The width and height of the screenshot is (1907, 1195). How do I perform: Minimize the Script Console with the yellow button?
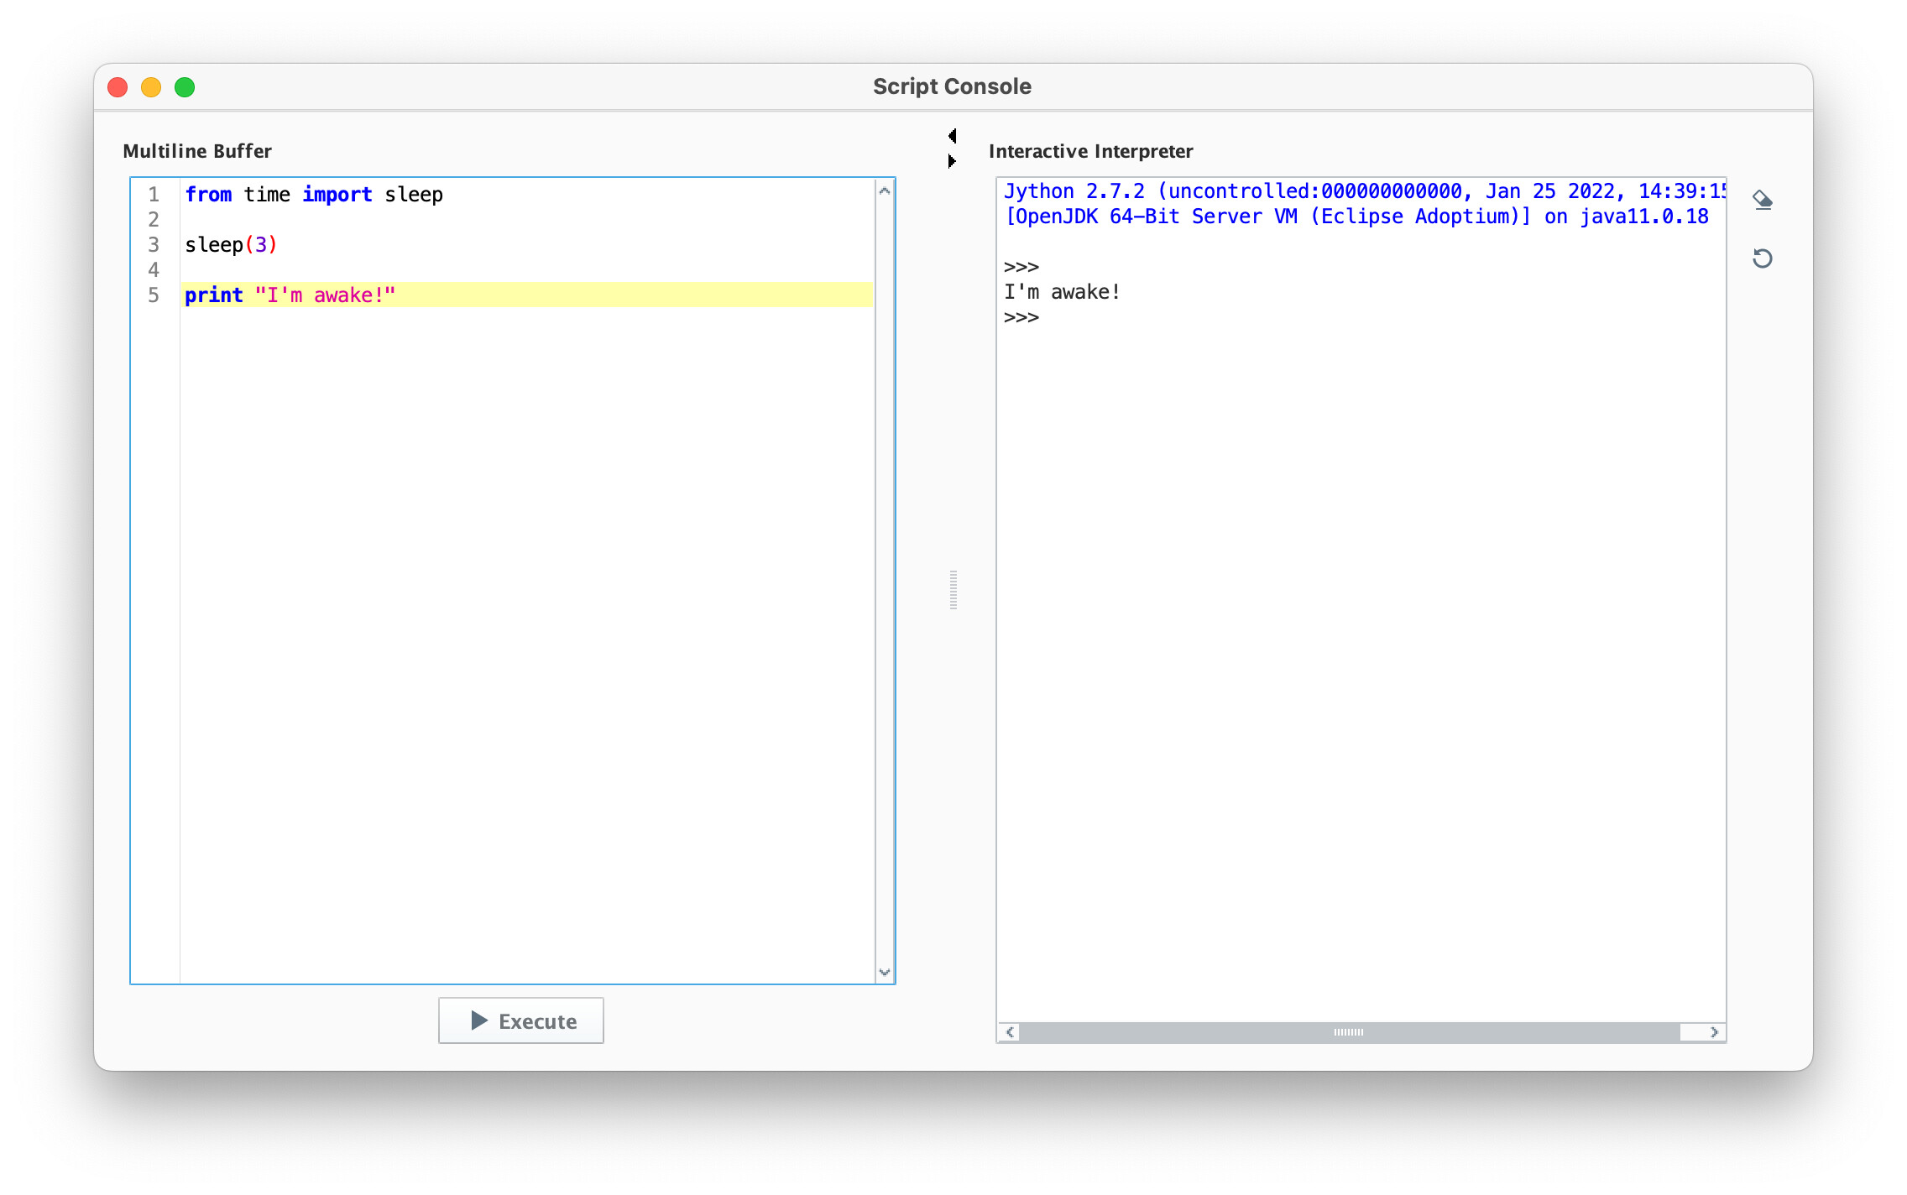151,87
